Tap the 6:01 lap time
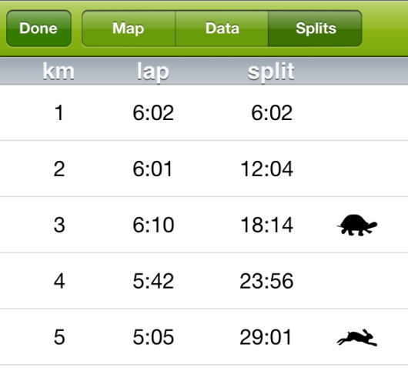The image size is (408, 371). (x=152, y=169)
